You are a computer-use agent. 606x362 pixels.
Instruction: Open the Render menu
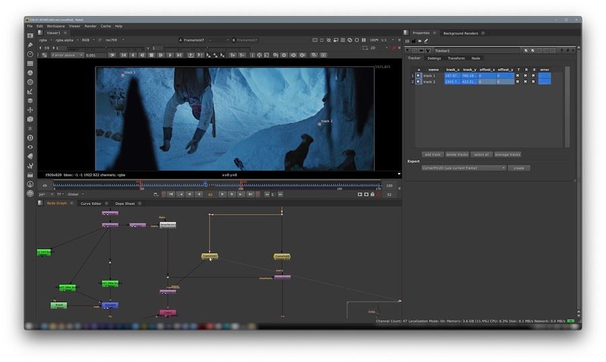tap(90, 26)
